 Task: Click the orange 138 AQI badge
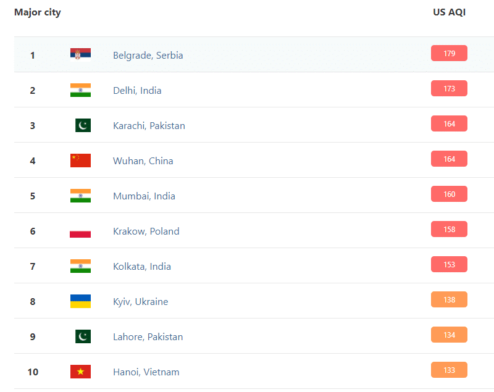(x=449, y=300)
